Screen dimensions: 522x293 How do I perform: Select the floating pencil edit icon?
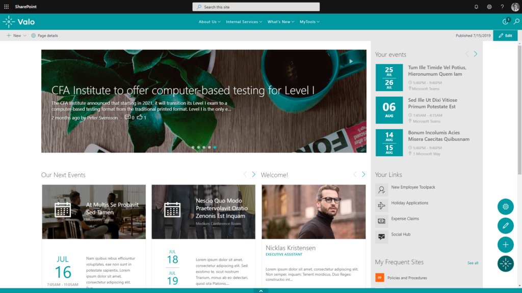[505, 226]
